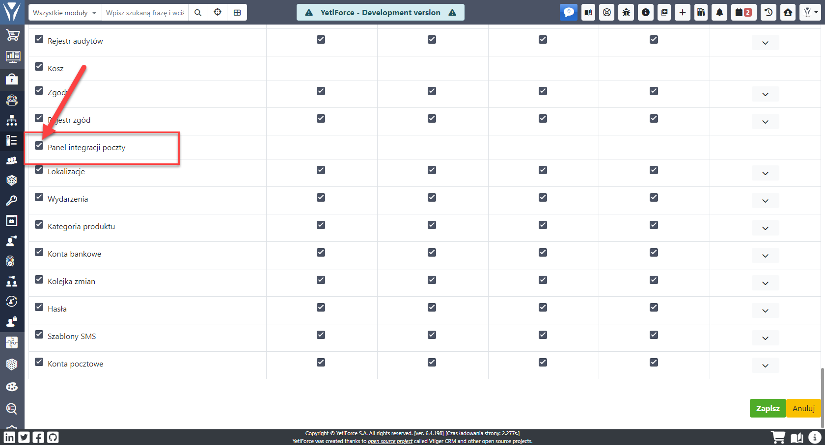Click the YetiForce logo at top left
Screen dimensions: 825x445
tap(12, 12)
